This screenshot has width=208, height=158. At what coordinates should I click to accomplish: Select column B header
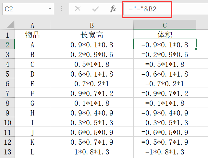click(x=92, y=25)
